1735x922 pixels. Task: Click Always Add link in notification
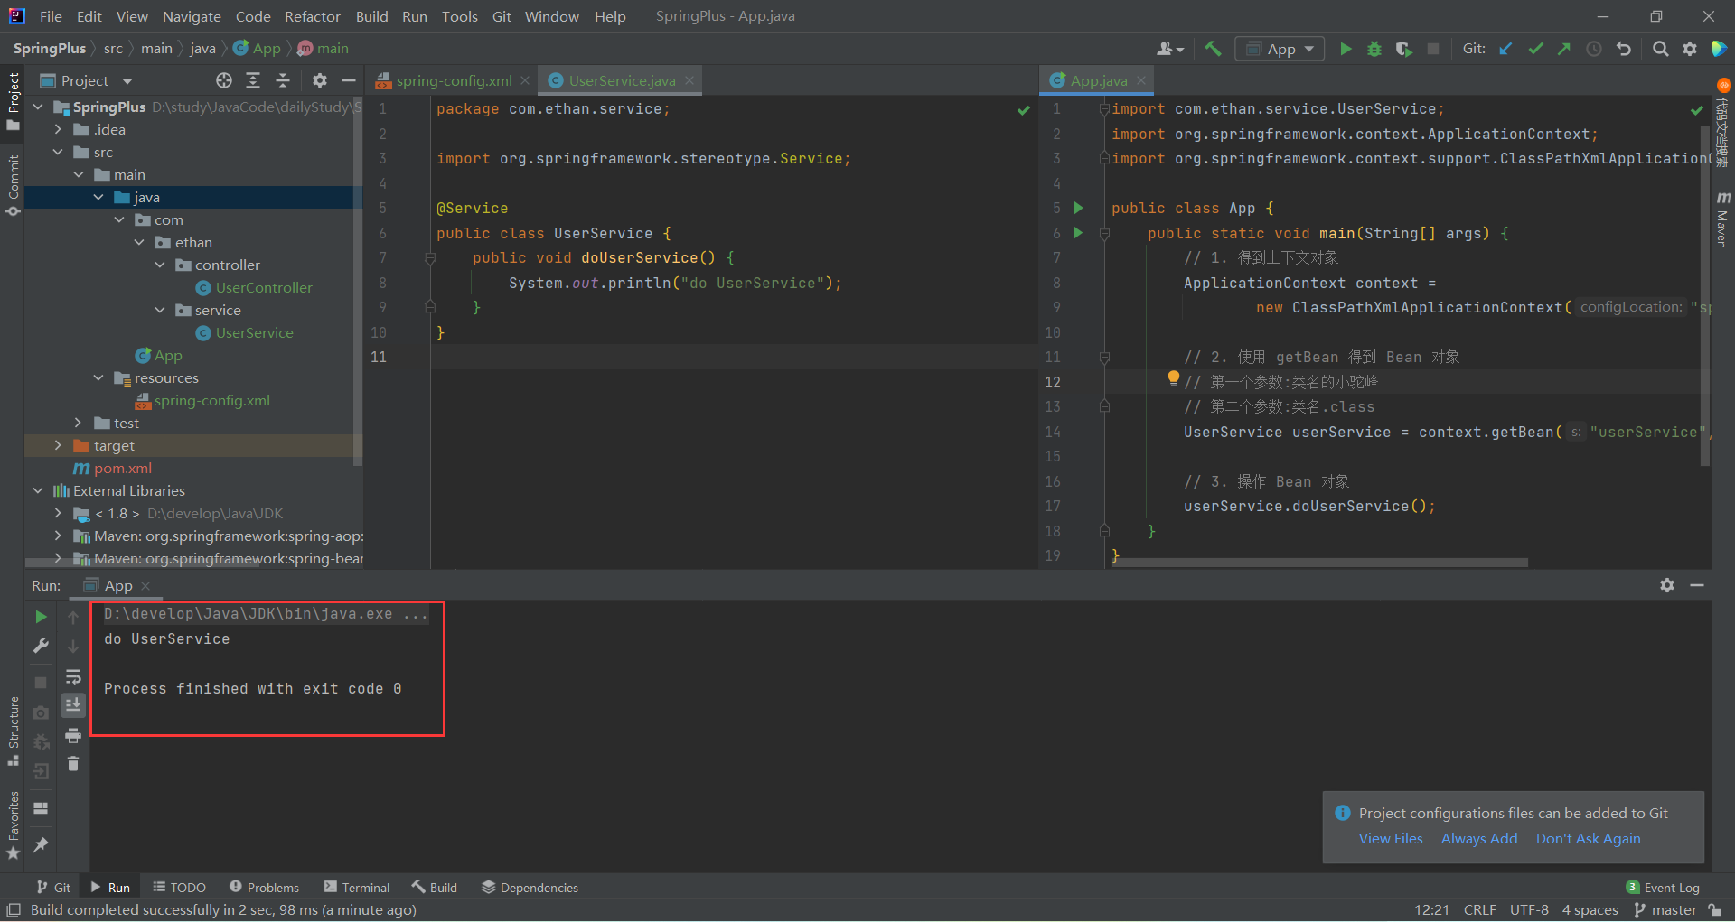[1479, 838]
